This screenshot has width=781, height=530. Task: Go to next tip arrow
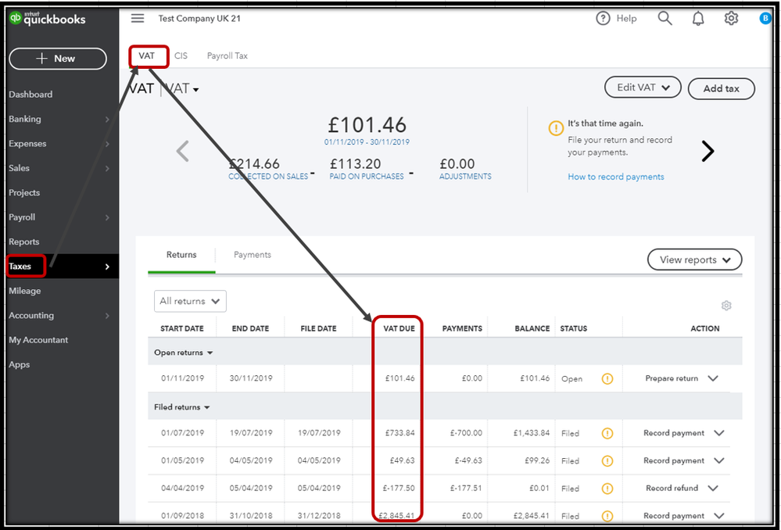(708, 151)
